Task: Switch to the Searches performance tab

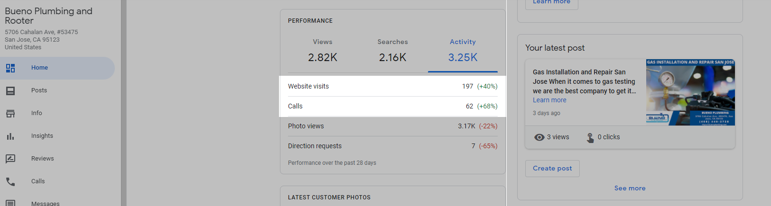Action: pyautogui.click(x=393, y=51)
